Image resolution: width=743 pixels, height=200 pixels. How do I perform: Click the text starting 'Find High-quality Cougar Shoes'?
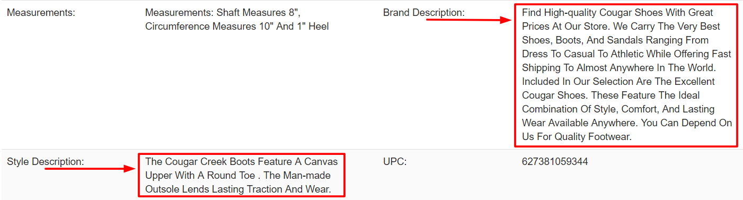(x=626, y=75)
